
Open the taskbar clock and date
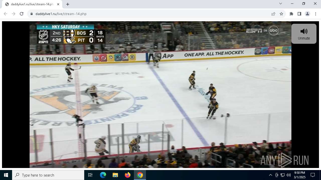300,175
